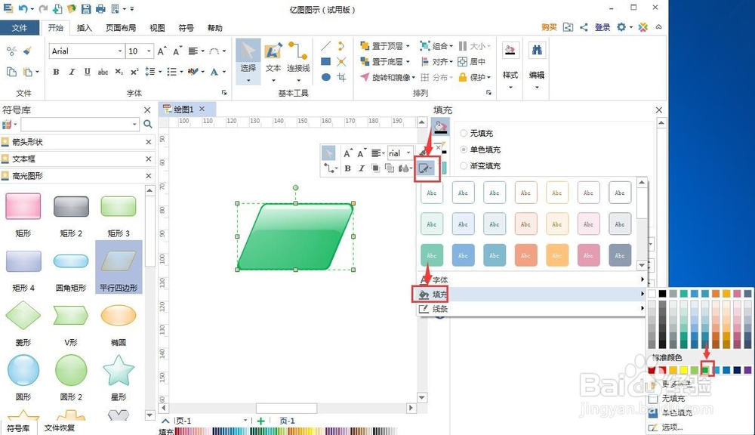Click the search magnifier in the 符号库 panel
This screenshot has width=755, height=435.
tap(148, 125)
